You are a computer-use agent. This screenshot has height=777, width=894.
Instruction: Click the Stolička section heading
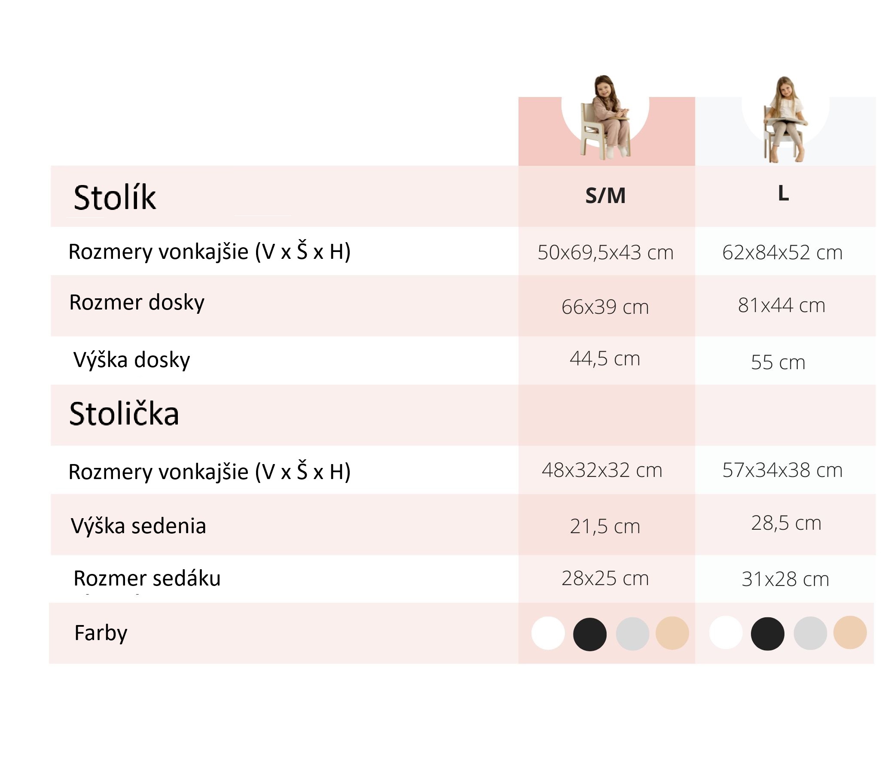click(124, 414)
